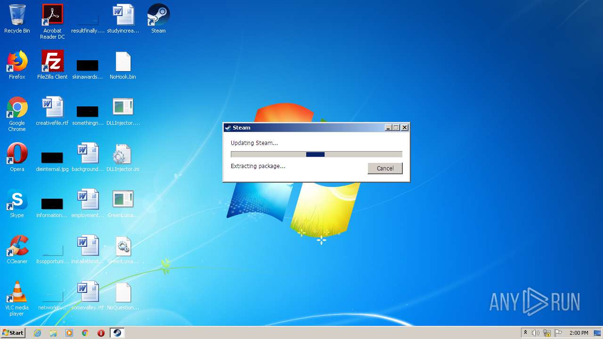Open the 2:00 PM clock
This screenshot has height=339, width=603.
579,333
